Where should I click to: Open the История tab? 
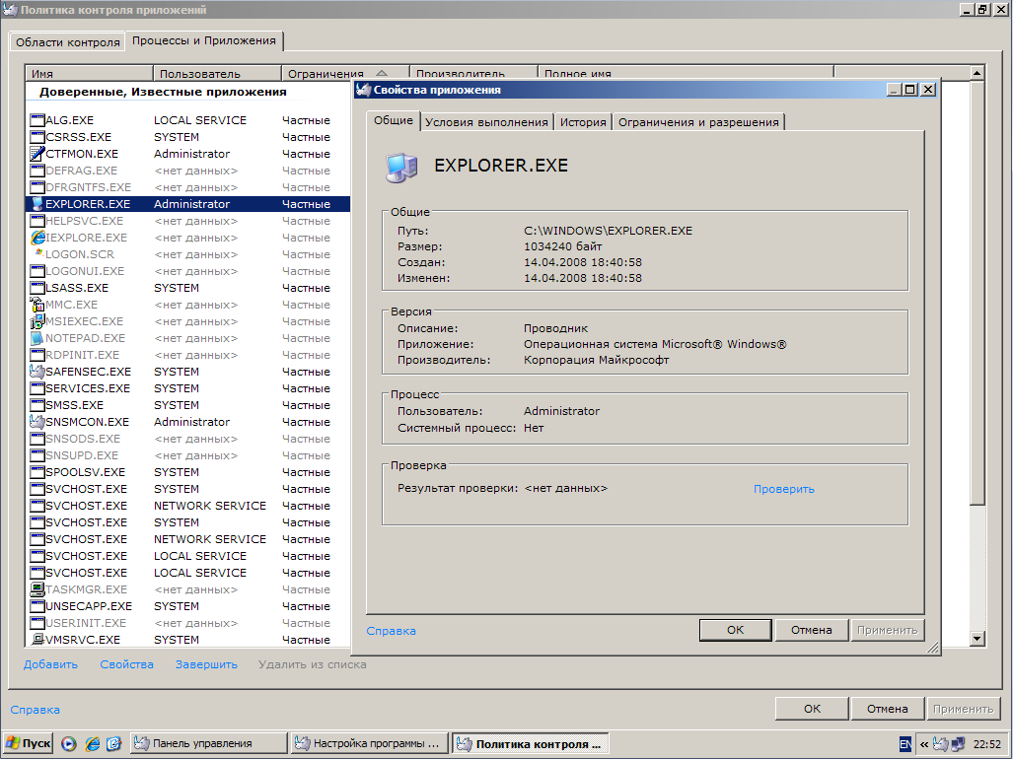pyautogui.click(x=583, y=122)
